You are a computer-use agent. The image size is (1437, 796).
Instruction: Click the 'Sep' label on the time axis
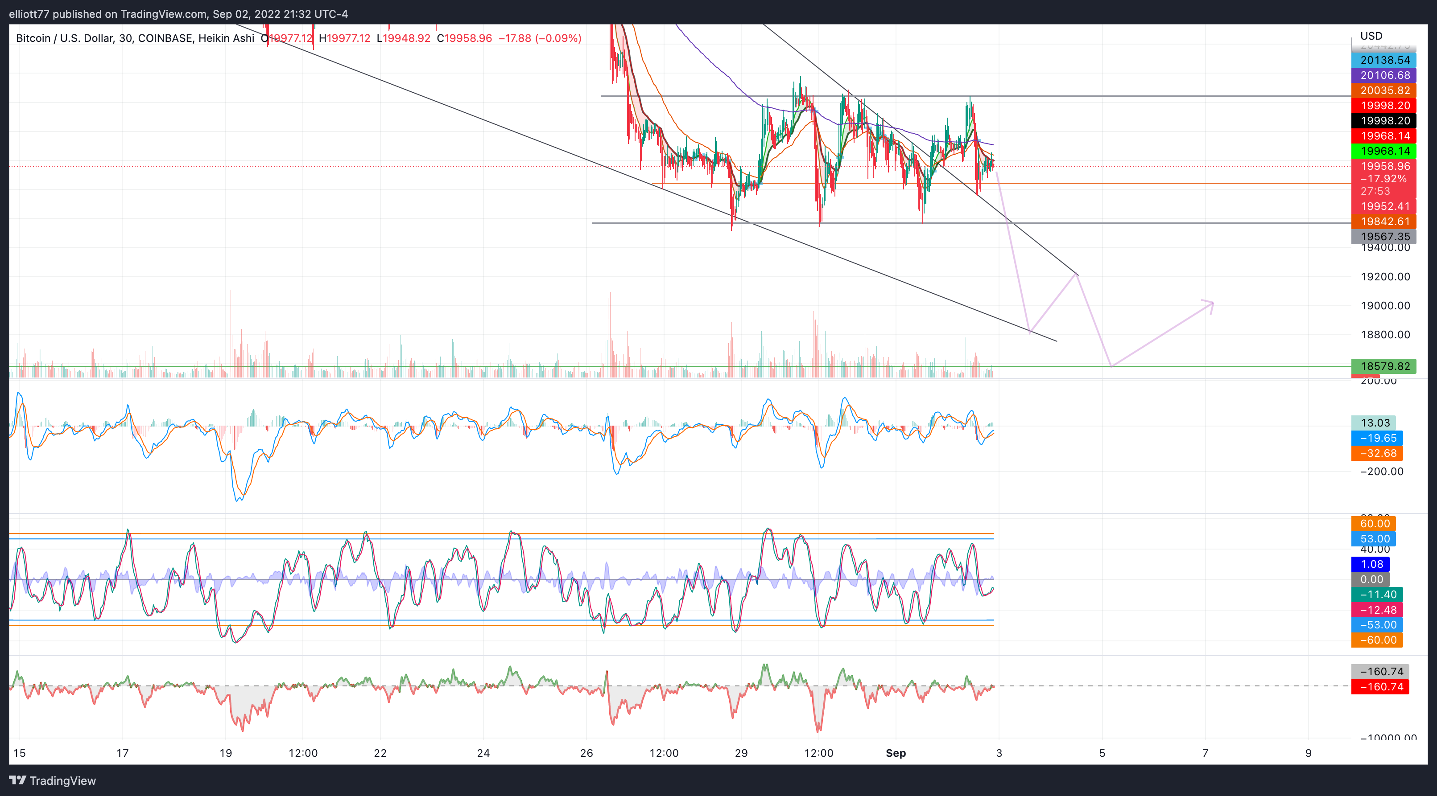[x=896, y=753]
